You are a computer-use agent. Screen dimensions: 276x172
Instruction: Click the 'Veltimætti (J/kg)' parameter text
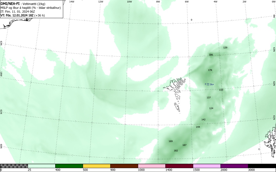(x=34, y=4)
